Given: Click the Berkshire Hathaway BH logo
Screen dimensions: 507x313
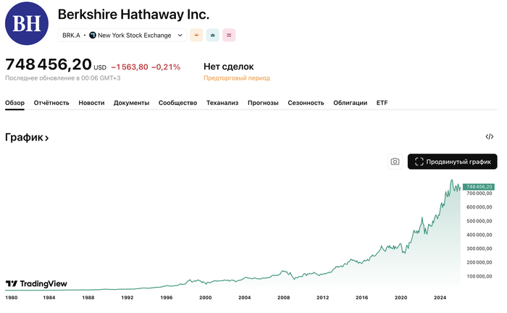Looking at the screenshot, I should coord(27,23).
